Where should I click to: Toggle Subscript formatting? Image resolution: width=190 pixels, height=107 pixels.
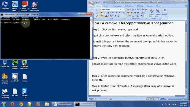pos(116,13)
